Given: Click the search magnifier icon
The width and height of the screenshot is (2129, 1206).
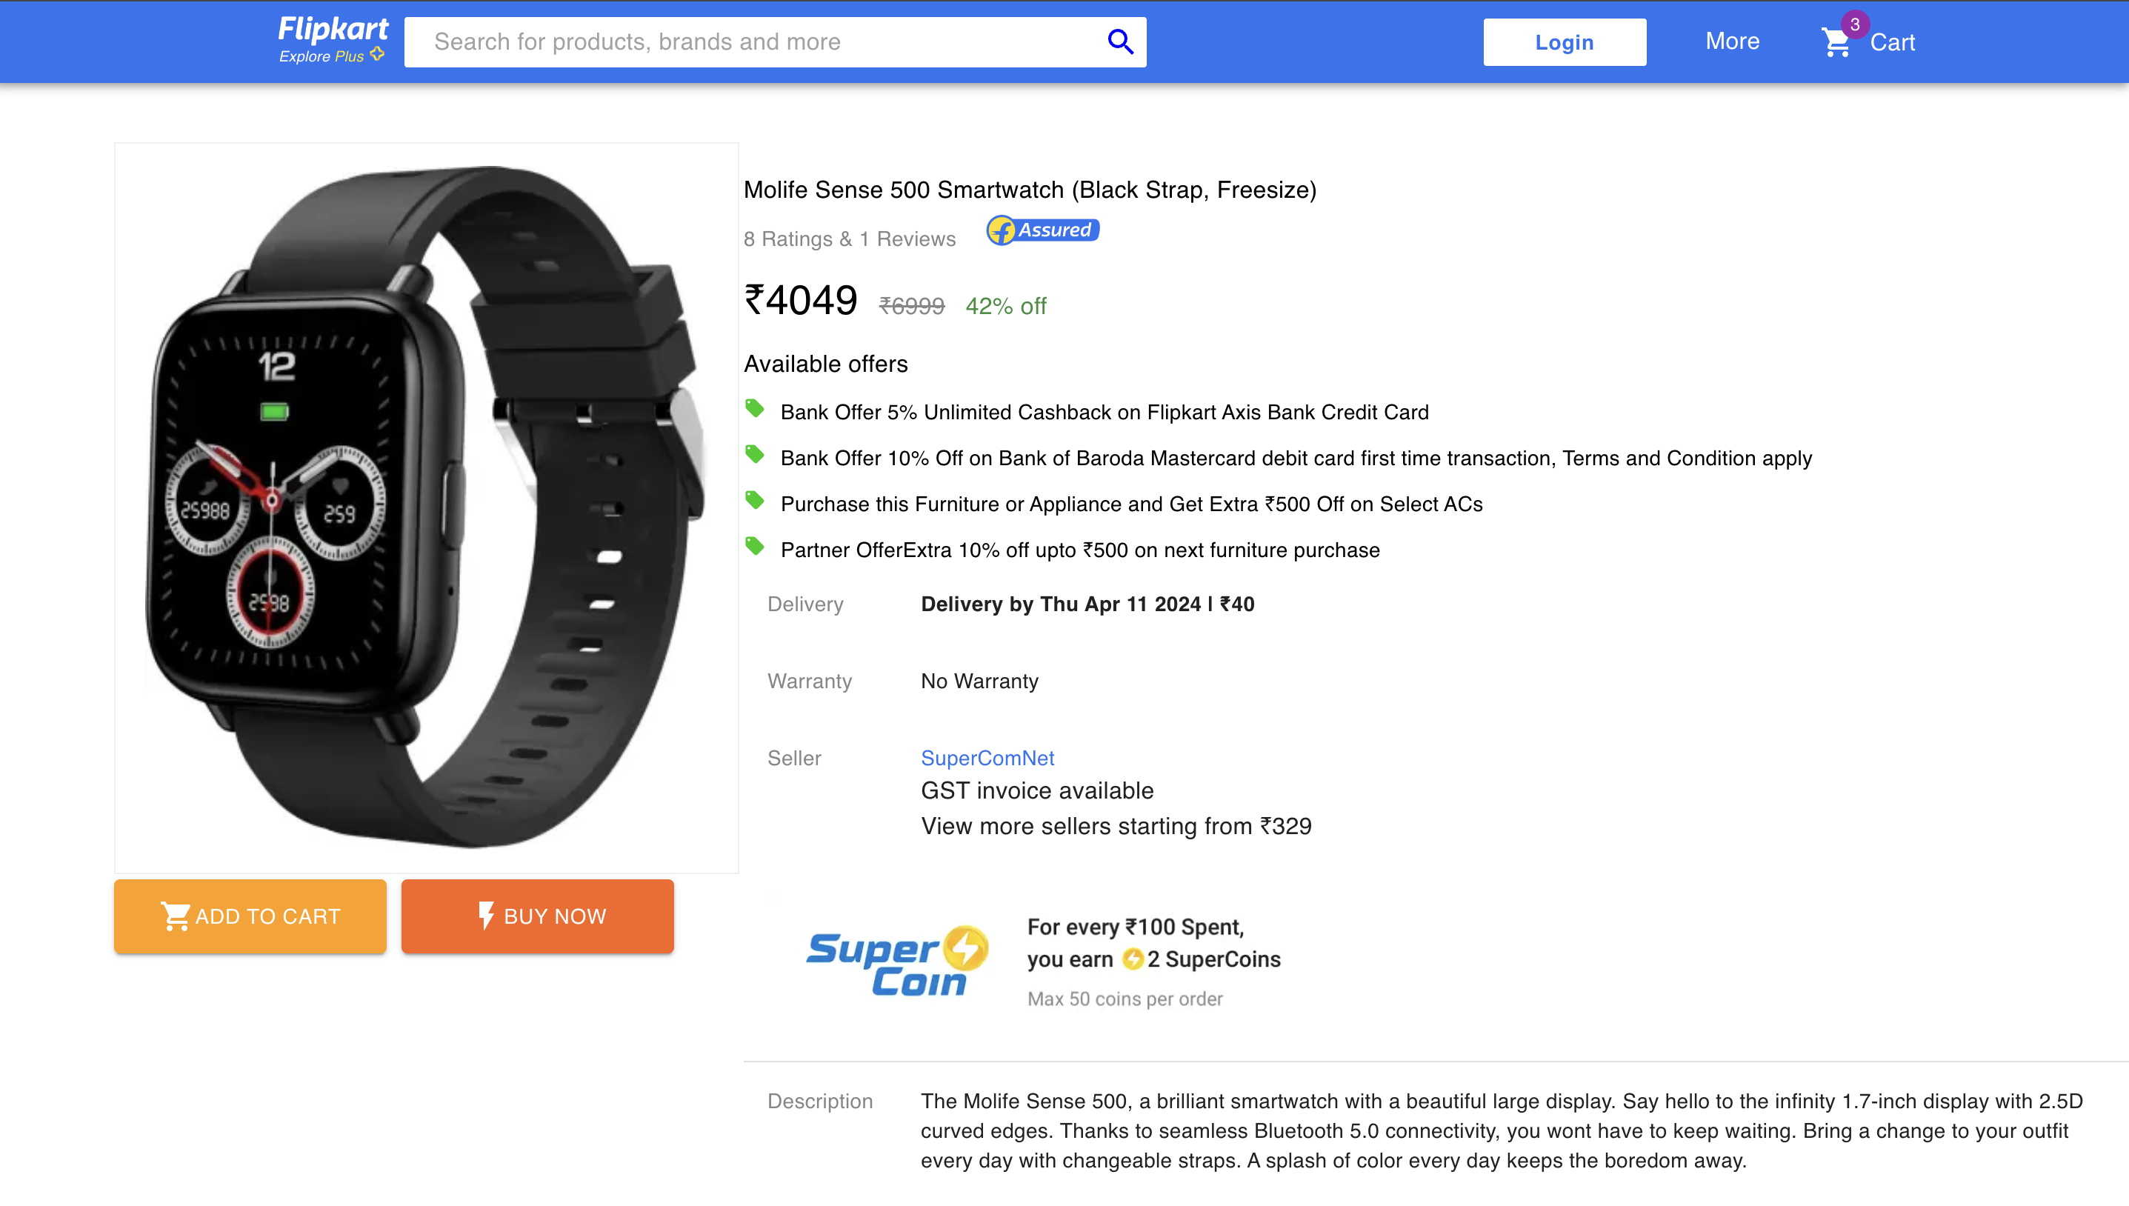Looking at the screenshot, I should pyautogui.click(x=1119, y=41).
